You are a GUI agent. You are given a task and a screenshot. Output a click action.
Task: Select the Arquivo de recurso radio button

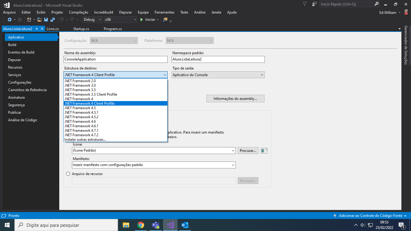(x=68, y=174)
